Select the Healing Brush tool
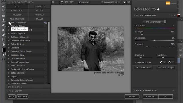183x103 pixels. 3,15
